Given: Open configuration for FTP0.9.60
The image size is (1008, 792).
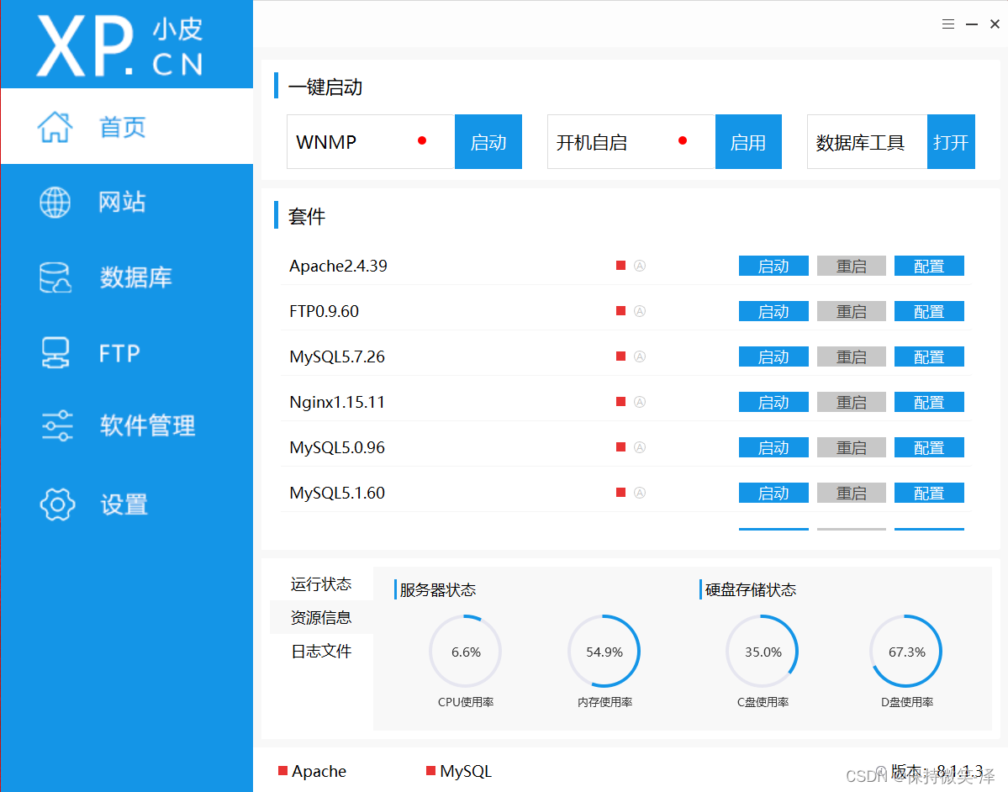Looking at the screenshot, I should tap(929, 311).
